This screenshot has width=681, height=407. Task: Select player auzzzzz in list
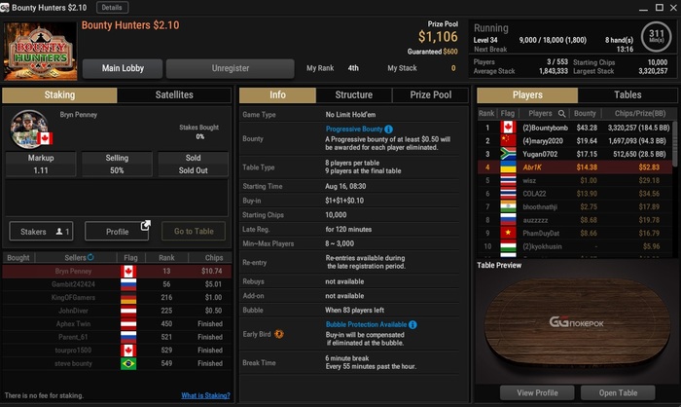(575, 220)
